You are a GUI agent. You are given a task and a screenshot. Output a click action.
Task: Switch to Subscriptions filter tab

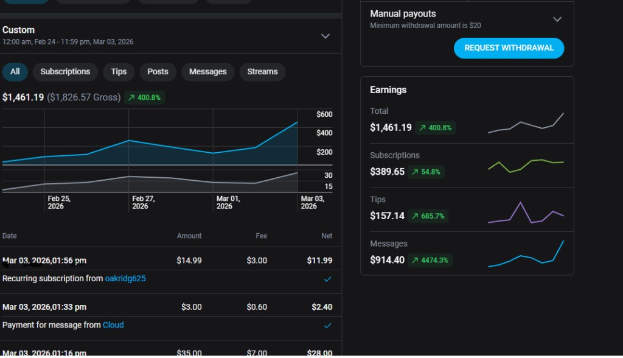(65, 72)
